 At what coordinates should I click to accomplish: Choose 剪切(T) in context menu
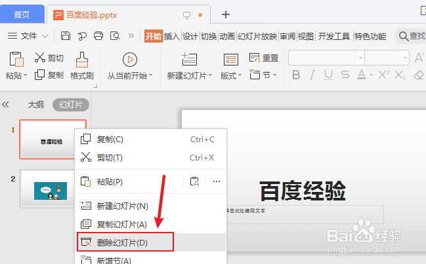click(x=150, y=157)
